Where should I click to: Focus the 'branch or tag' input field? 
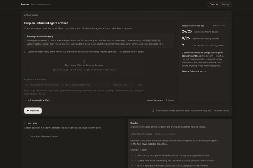(123, 85)
